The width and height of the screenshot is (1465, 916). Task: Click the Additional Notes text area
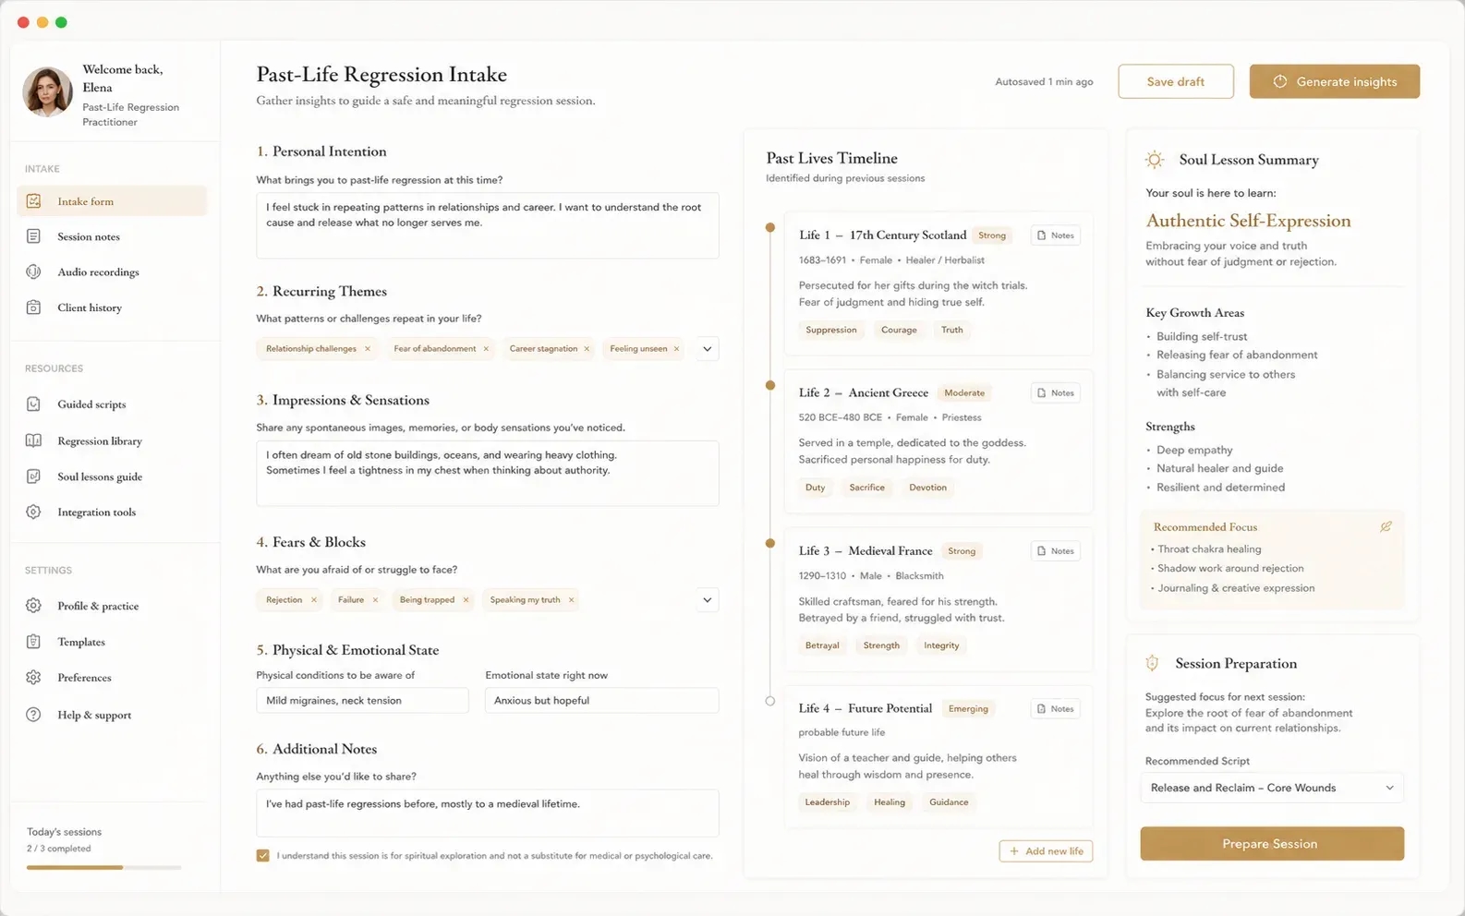pyautogui.click(x=488, y=813)
